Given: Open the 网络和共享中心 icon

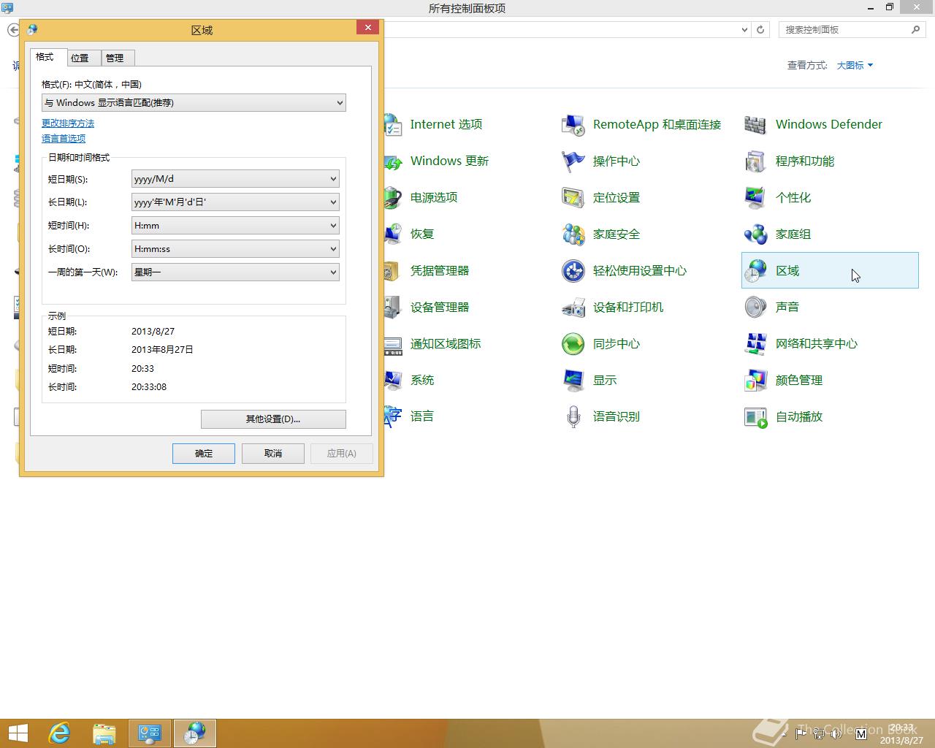Looking at the screenshot, I should (x=756, y=343).
